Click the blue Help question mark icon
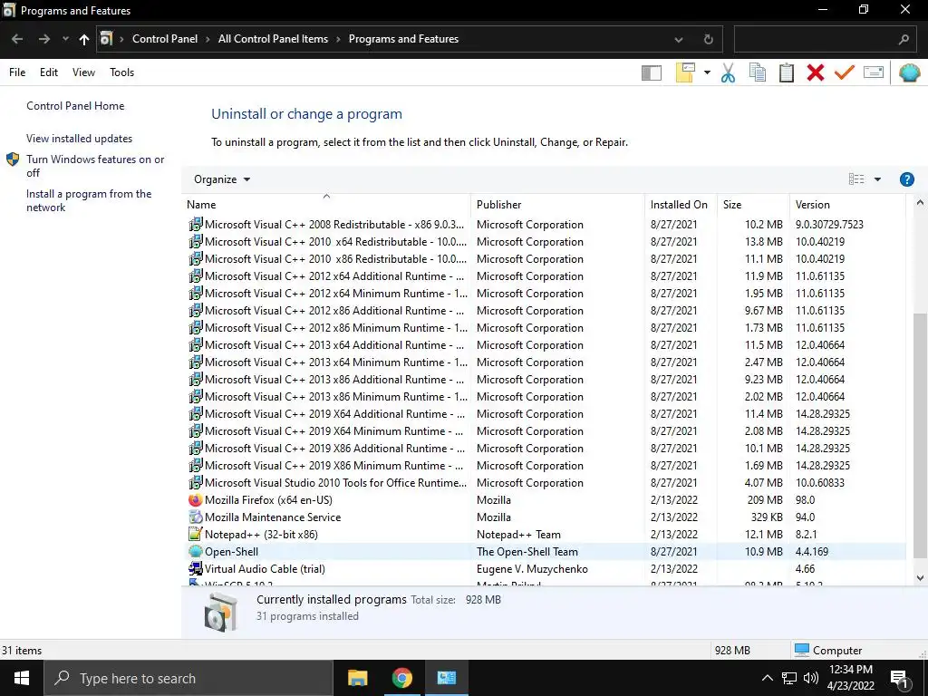 click(x=906, y=179)
